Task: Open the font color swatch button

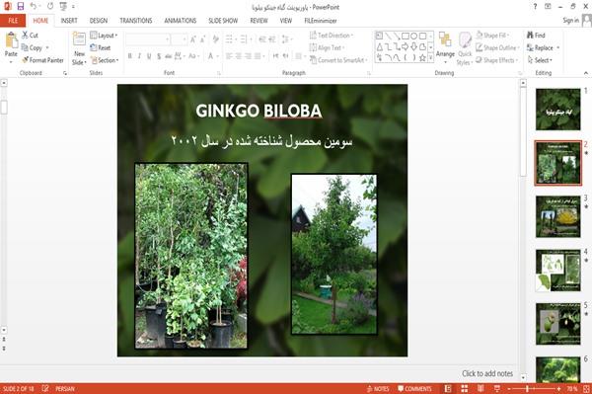Action: [x=211, y=56]
